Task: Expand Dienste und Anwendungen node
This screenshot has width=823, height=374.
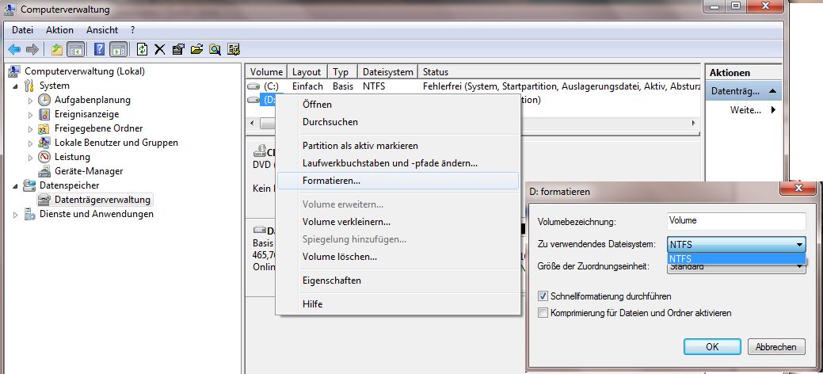Action: 16,214
